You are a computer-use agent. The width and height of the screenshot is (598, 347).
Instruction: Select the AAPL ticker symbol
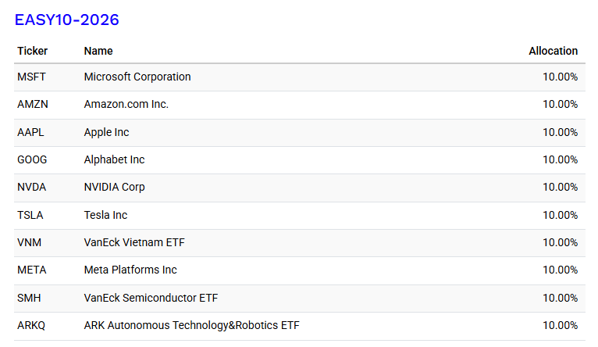tap(30, 132)
